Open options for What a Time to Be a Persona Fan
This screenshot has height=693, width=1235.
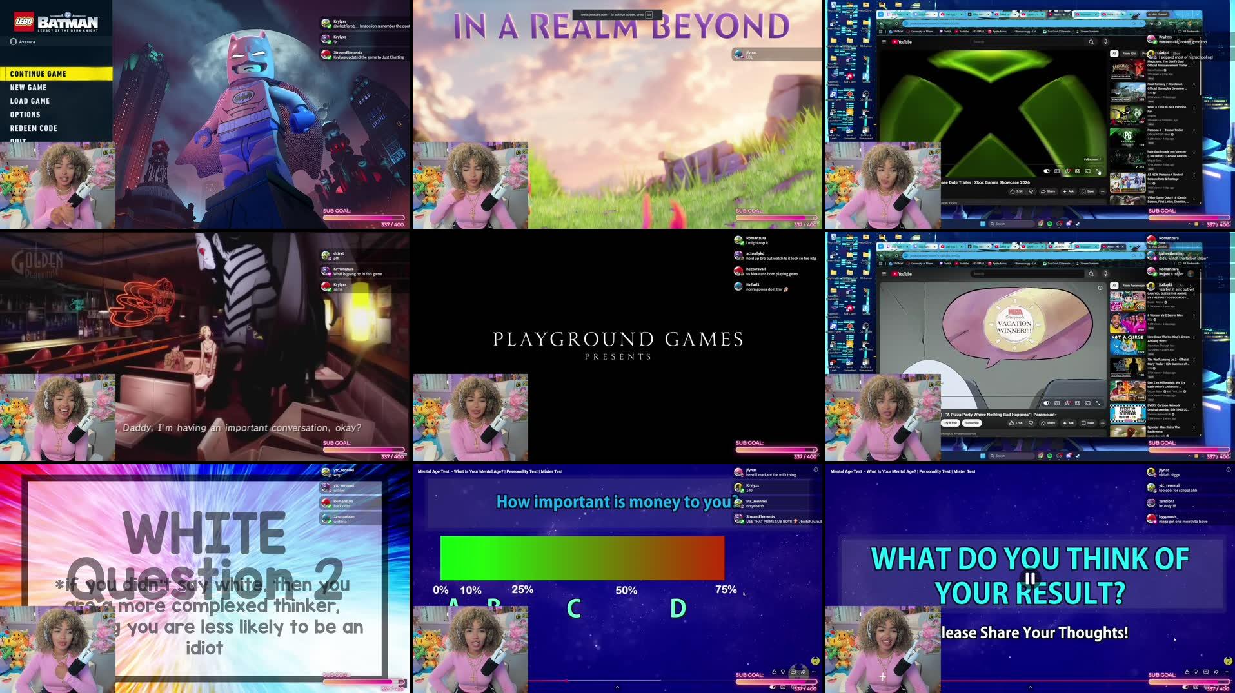[1194, 108]
